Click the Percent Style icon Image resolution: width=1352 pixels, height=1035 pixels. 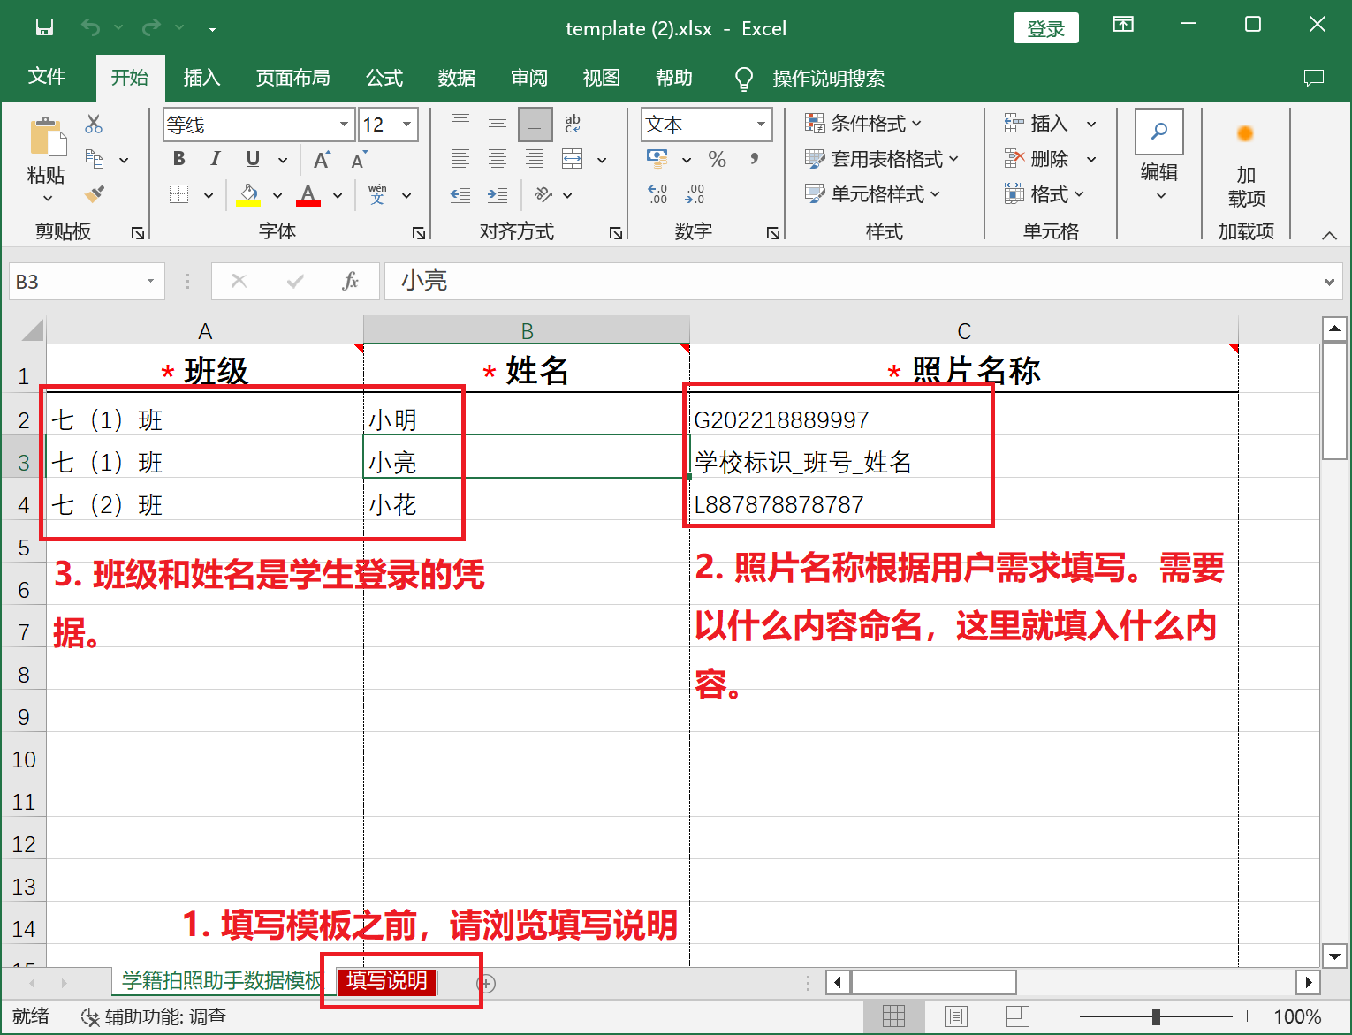point(717,159)
